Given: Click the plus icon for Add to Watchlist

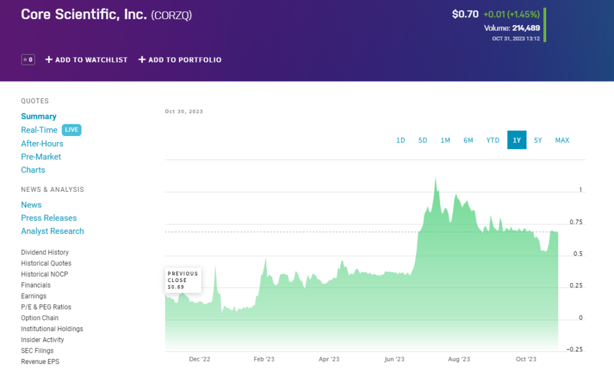Looking at the screenshot, I should (49, 59).
